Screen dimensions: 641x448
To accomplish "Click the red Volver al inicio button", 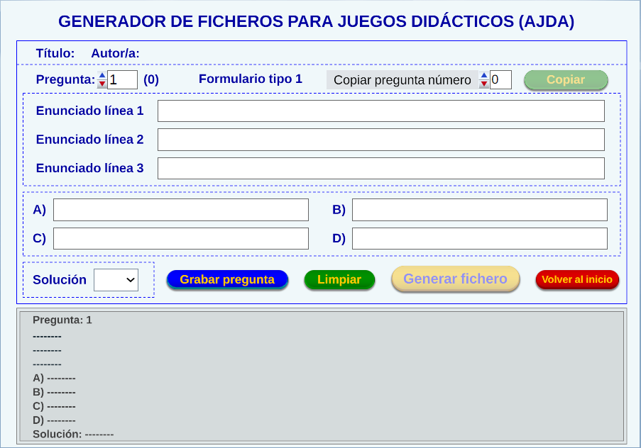I will click(x=577, y=280).
